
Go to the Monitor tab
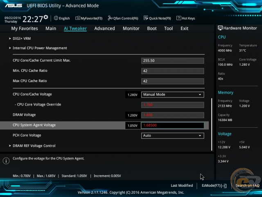(x=131, y=28)
